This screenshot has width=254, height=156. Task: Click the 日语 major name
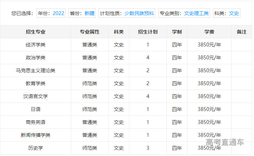click(35, 109)
